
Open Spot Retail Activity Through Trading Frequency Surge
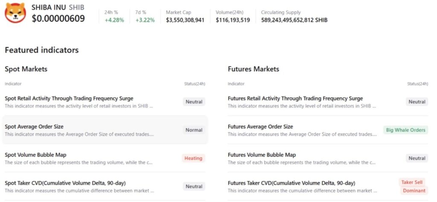(69, 98)
